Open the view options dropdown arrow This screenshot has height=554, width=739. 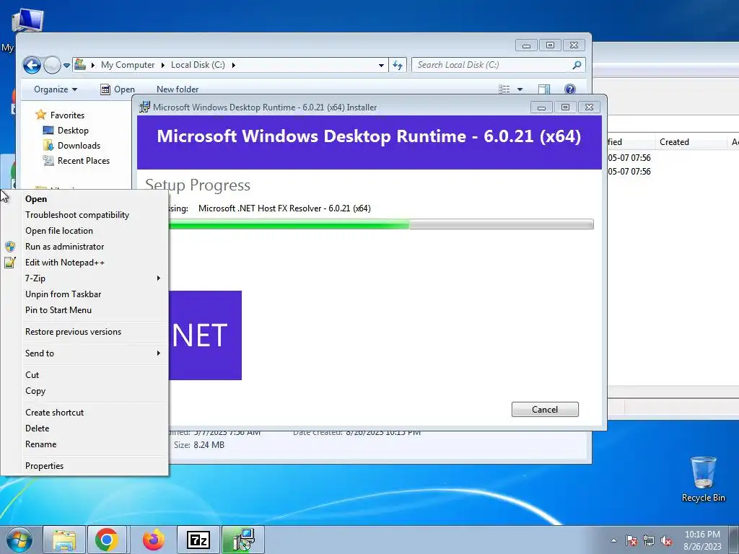[520, 89]
